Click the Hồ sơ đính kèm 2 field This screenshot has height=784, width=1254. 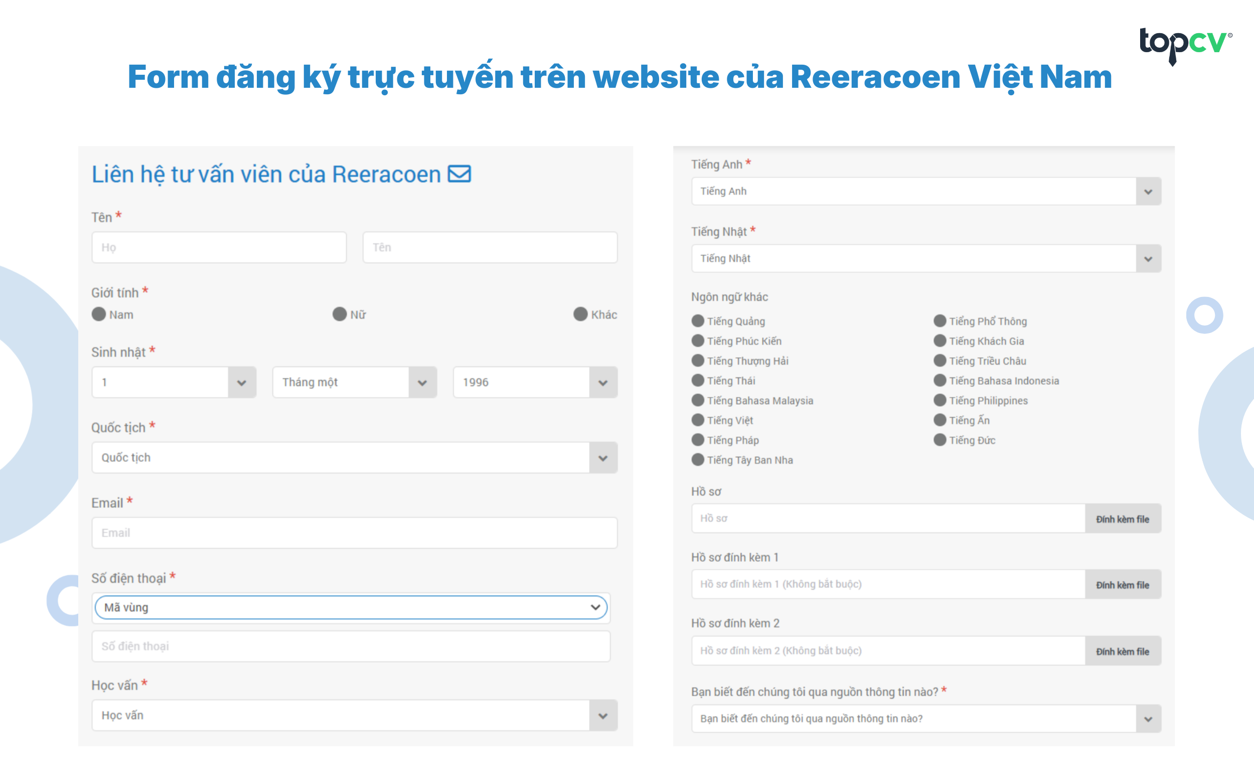coord(888,651)
